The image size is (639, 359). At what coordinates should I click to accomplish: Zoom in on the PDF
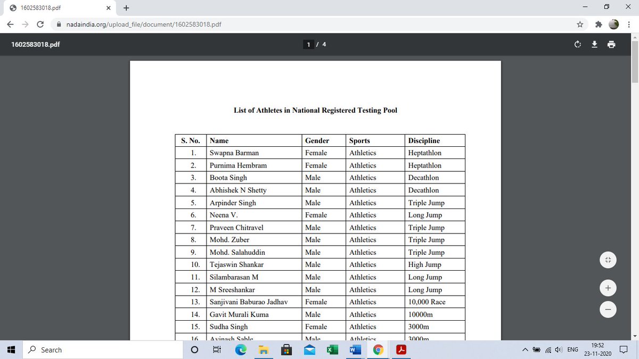(x=608, y=288)
